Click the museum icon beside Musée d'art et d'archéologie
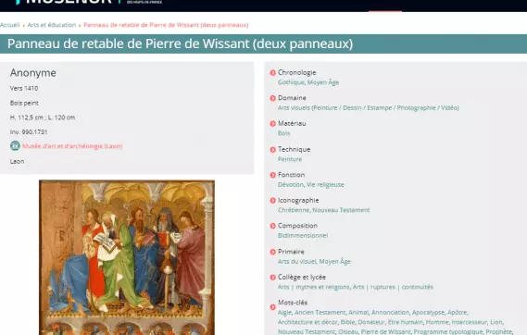This screenshot has width=527, height=335. (15, 145)
